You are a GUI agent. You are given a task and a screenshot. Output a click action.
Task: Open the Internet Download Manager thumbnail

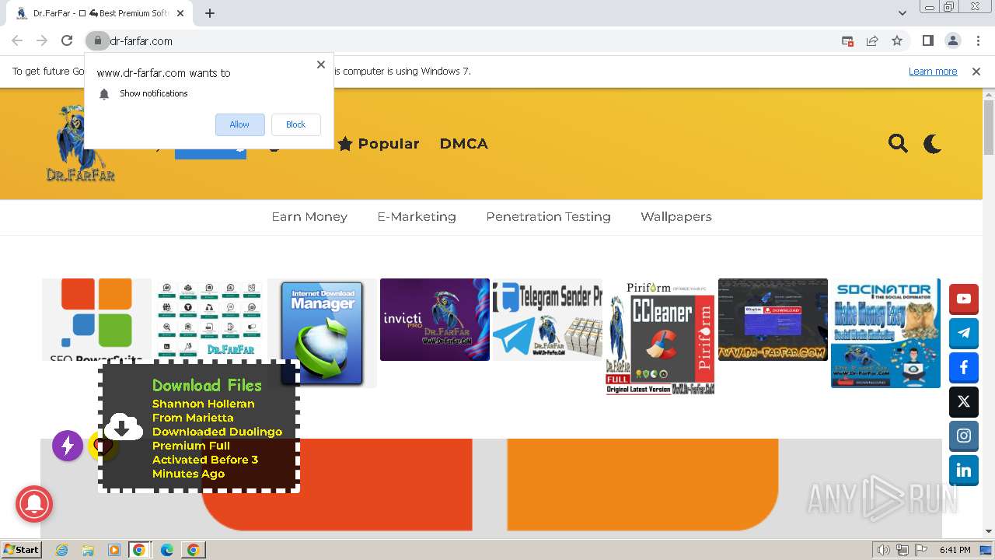(322, 333)
